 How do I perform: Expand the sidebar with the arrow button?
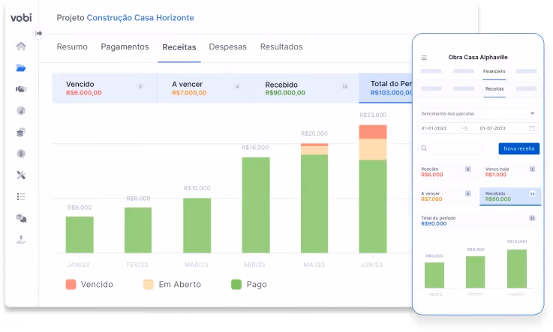[x=38, y=34]
